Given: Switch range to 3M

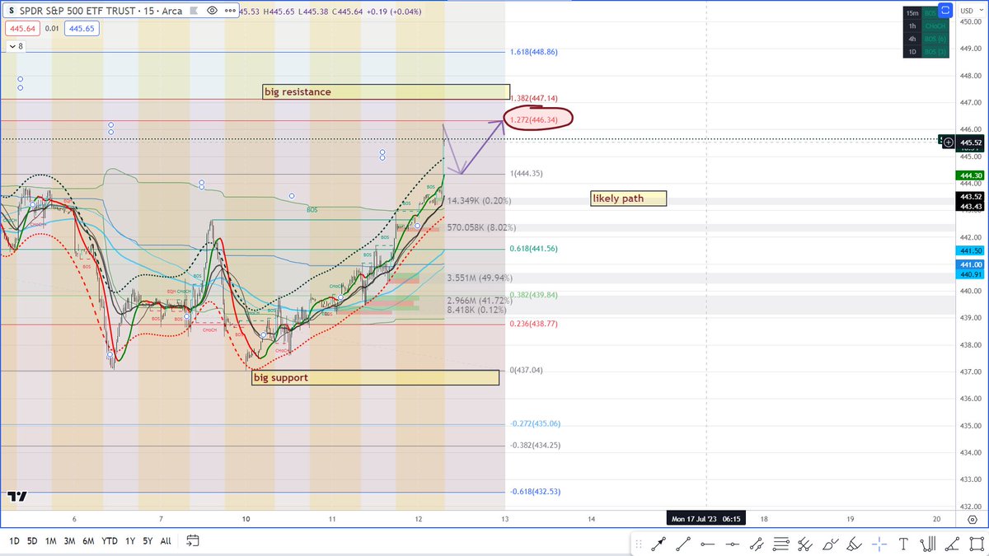Looking at the screenshot, I should pyautogui.click(x=69, y=541).
